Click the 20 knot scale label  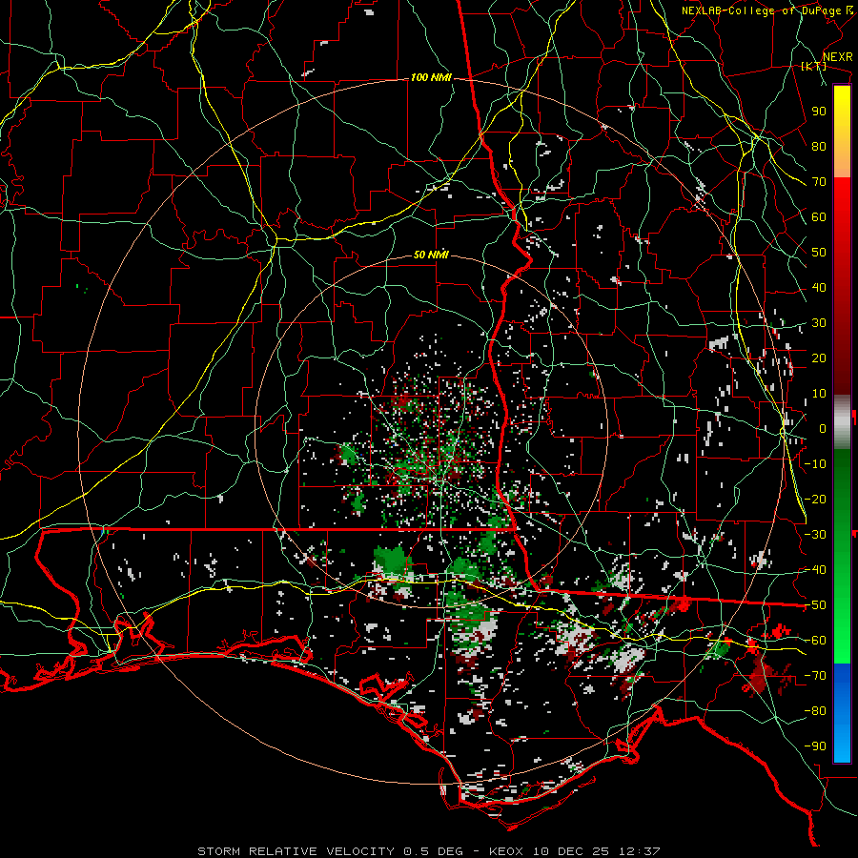tap(819, 358)
